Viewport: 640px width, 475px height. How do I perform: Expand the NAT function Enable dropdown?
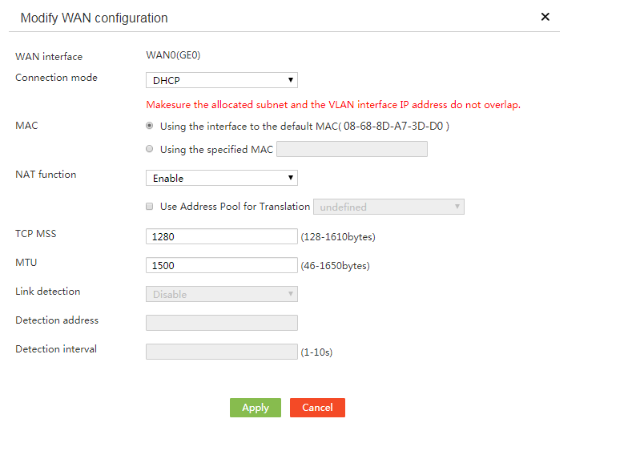pos(222,178)
